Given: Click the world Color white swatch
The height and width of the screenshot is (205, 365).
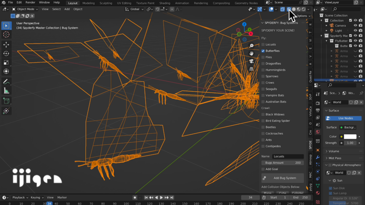Looking at the screenshot, I should pyautogui.click(x=350, y=136).
